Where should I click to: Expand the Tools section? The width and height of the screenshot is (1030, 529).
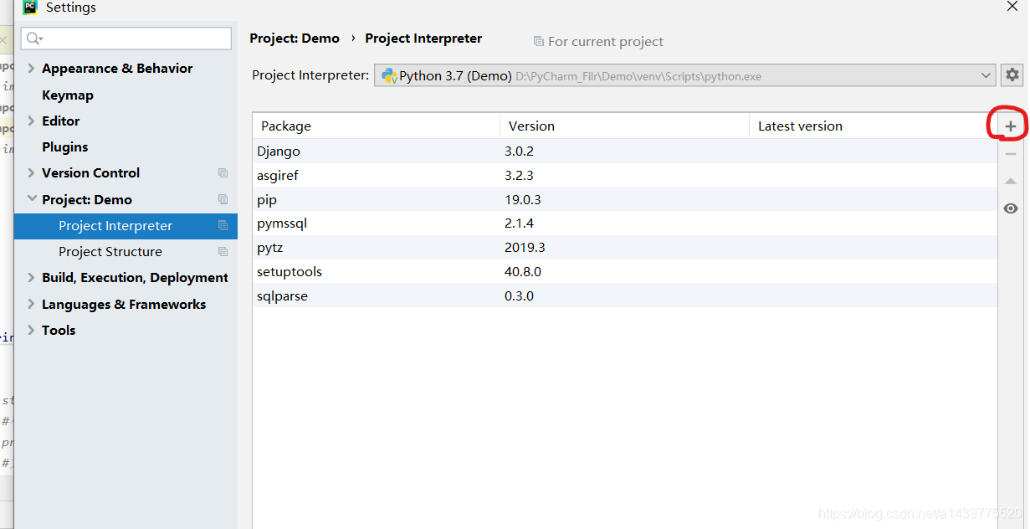click(x=32, y=331)
